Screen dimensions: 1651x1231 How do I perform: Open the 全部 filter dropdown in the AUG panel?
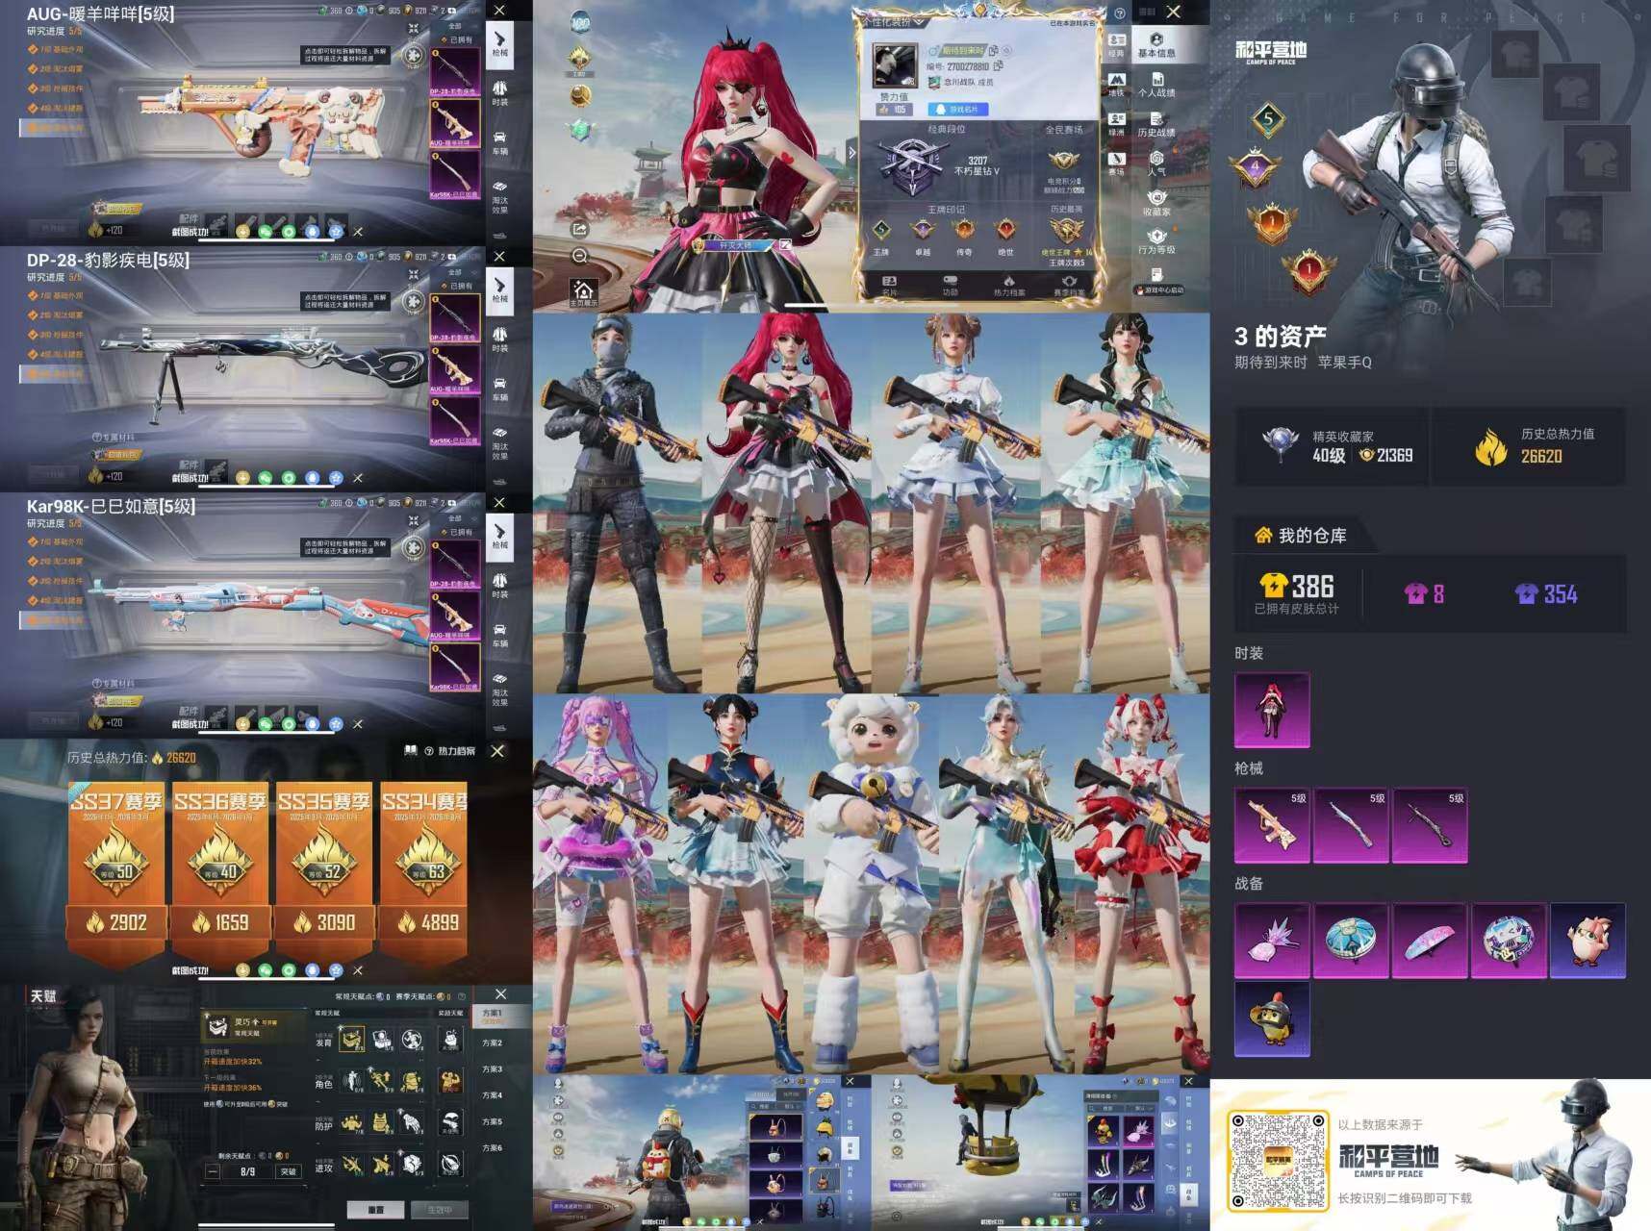click(x=457, y=26)
